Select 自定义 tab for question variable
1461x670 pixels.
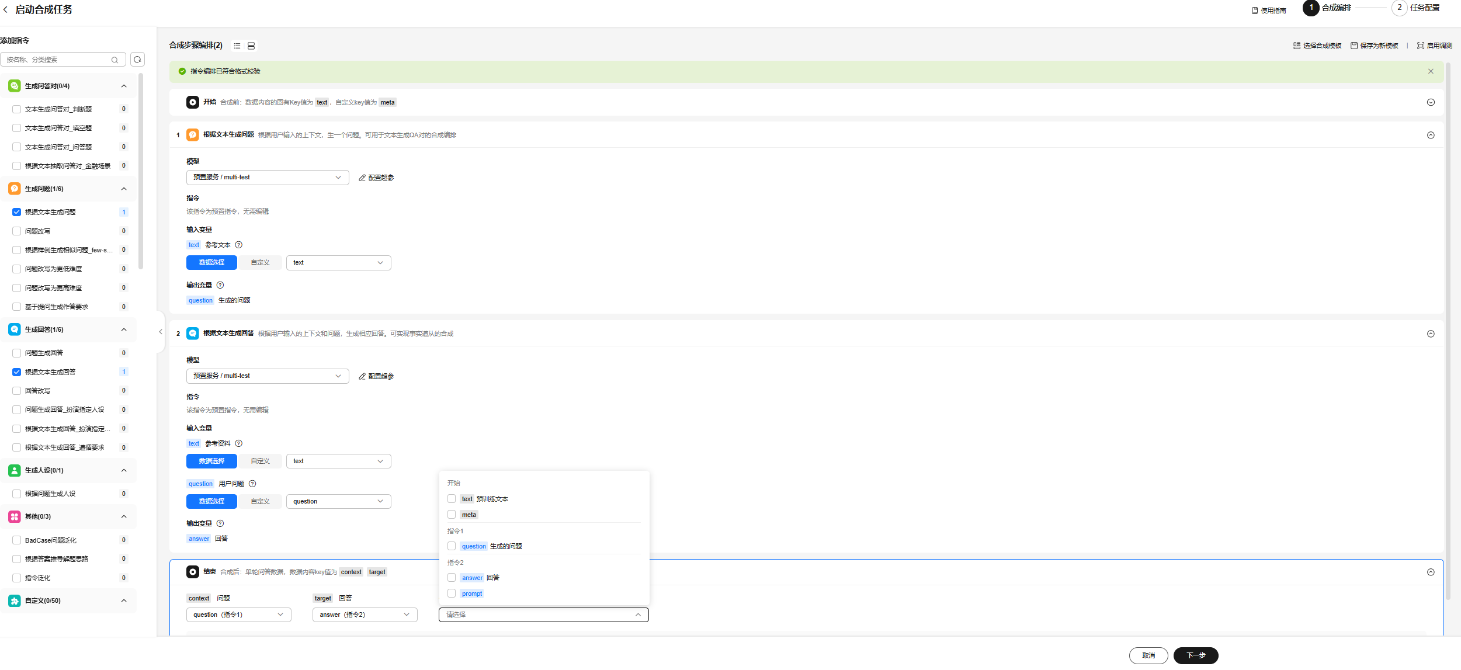pos(260,501)
